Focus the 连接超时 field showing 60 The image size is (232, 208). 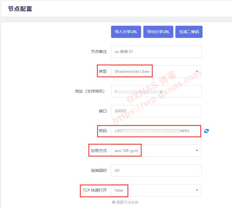156,170
